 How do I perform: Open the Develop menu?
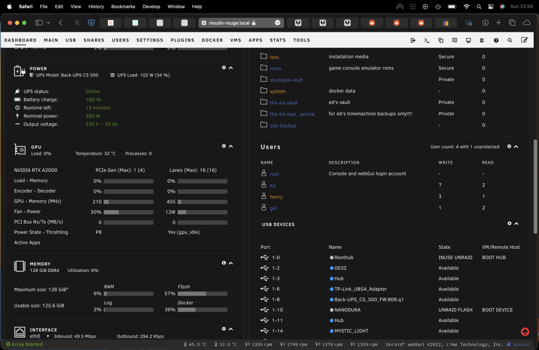click(x=151, y=6)
